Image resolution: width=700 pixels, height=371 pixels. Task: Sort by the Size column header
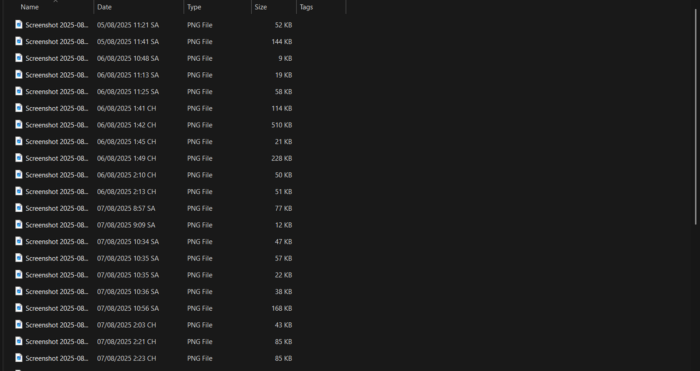261,7
